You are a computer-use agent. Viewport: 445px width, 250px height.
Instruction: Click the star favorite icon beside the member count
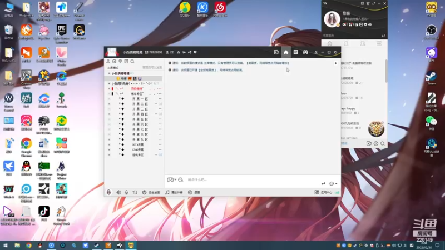tap(178, 52)
